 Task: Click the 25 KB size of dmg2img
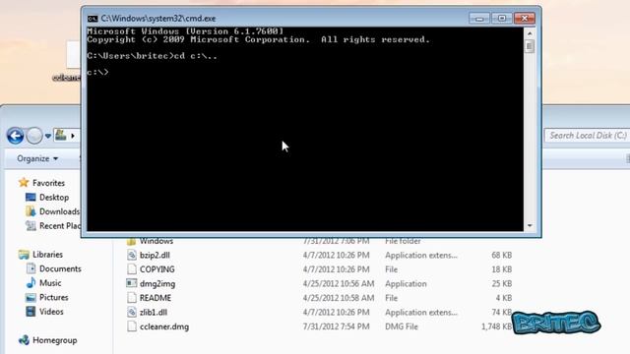[502, 284]
